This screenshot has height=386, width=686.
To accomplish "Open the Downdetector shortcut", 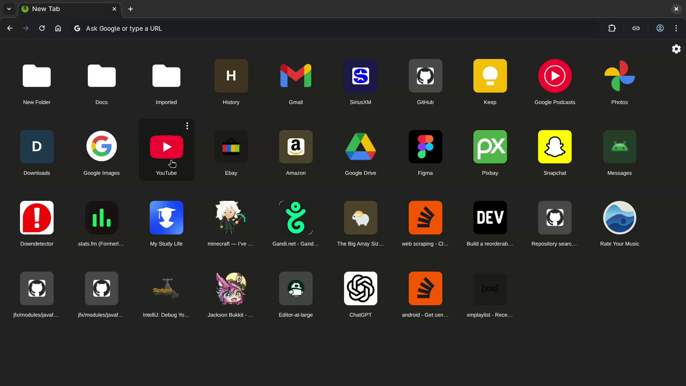I will (37, 218).
